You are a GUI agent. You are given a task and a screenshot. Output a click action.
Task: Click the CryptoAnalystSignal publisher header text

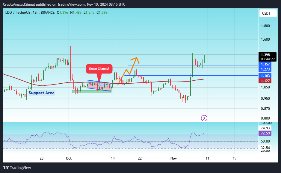point(64,4)
